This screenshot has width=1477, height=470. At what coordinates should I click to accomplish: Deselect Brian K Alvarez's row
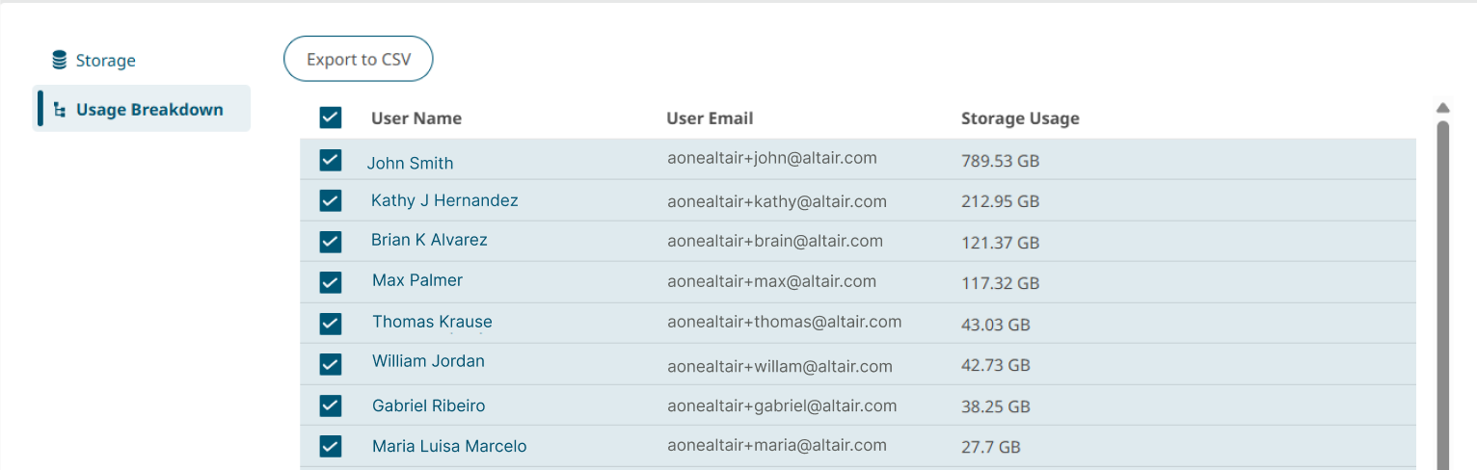click(x=331, y=241)
